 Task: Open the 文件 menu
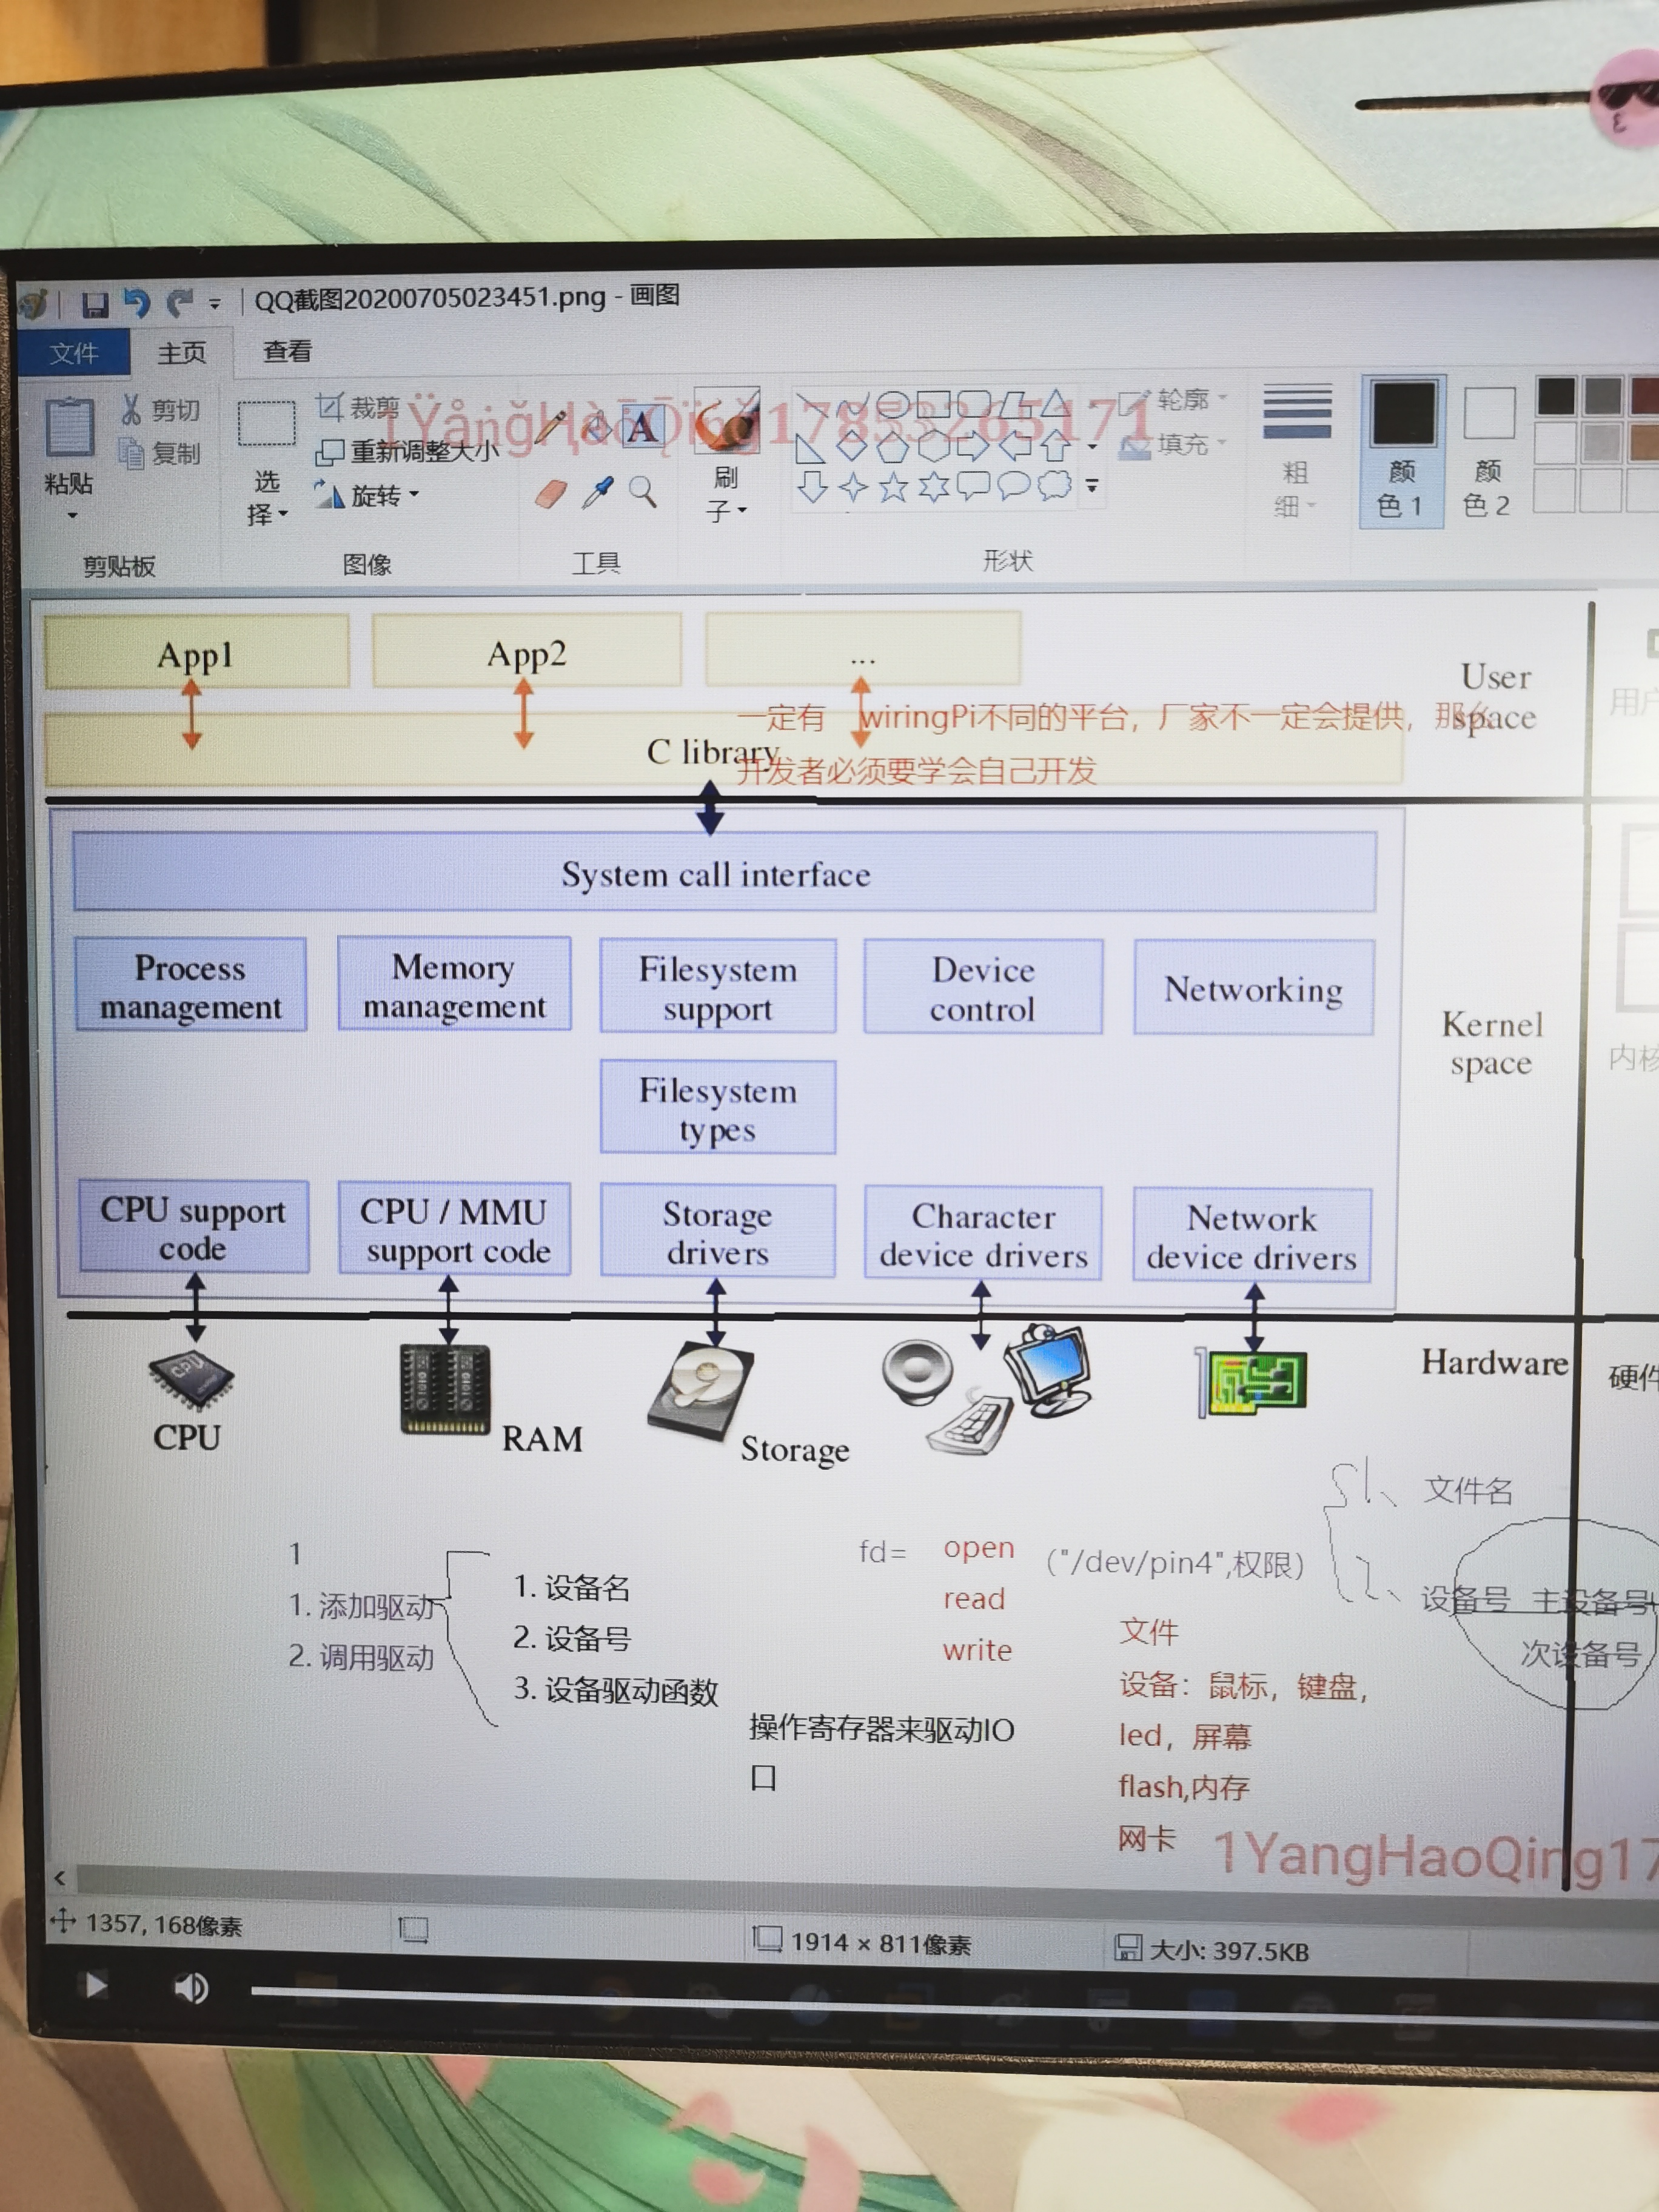[x=74, y=353]
